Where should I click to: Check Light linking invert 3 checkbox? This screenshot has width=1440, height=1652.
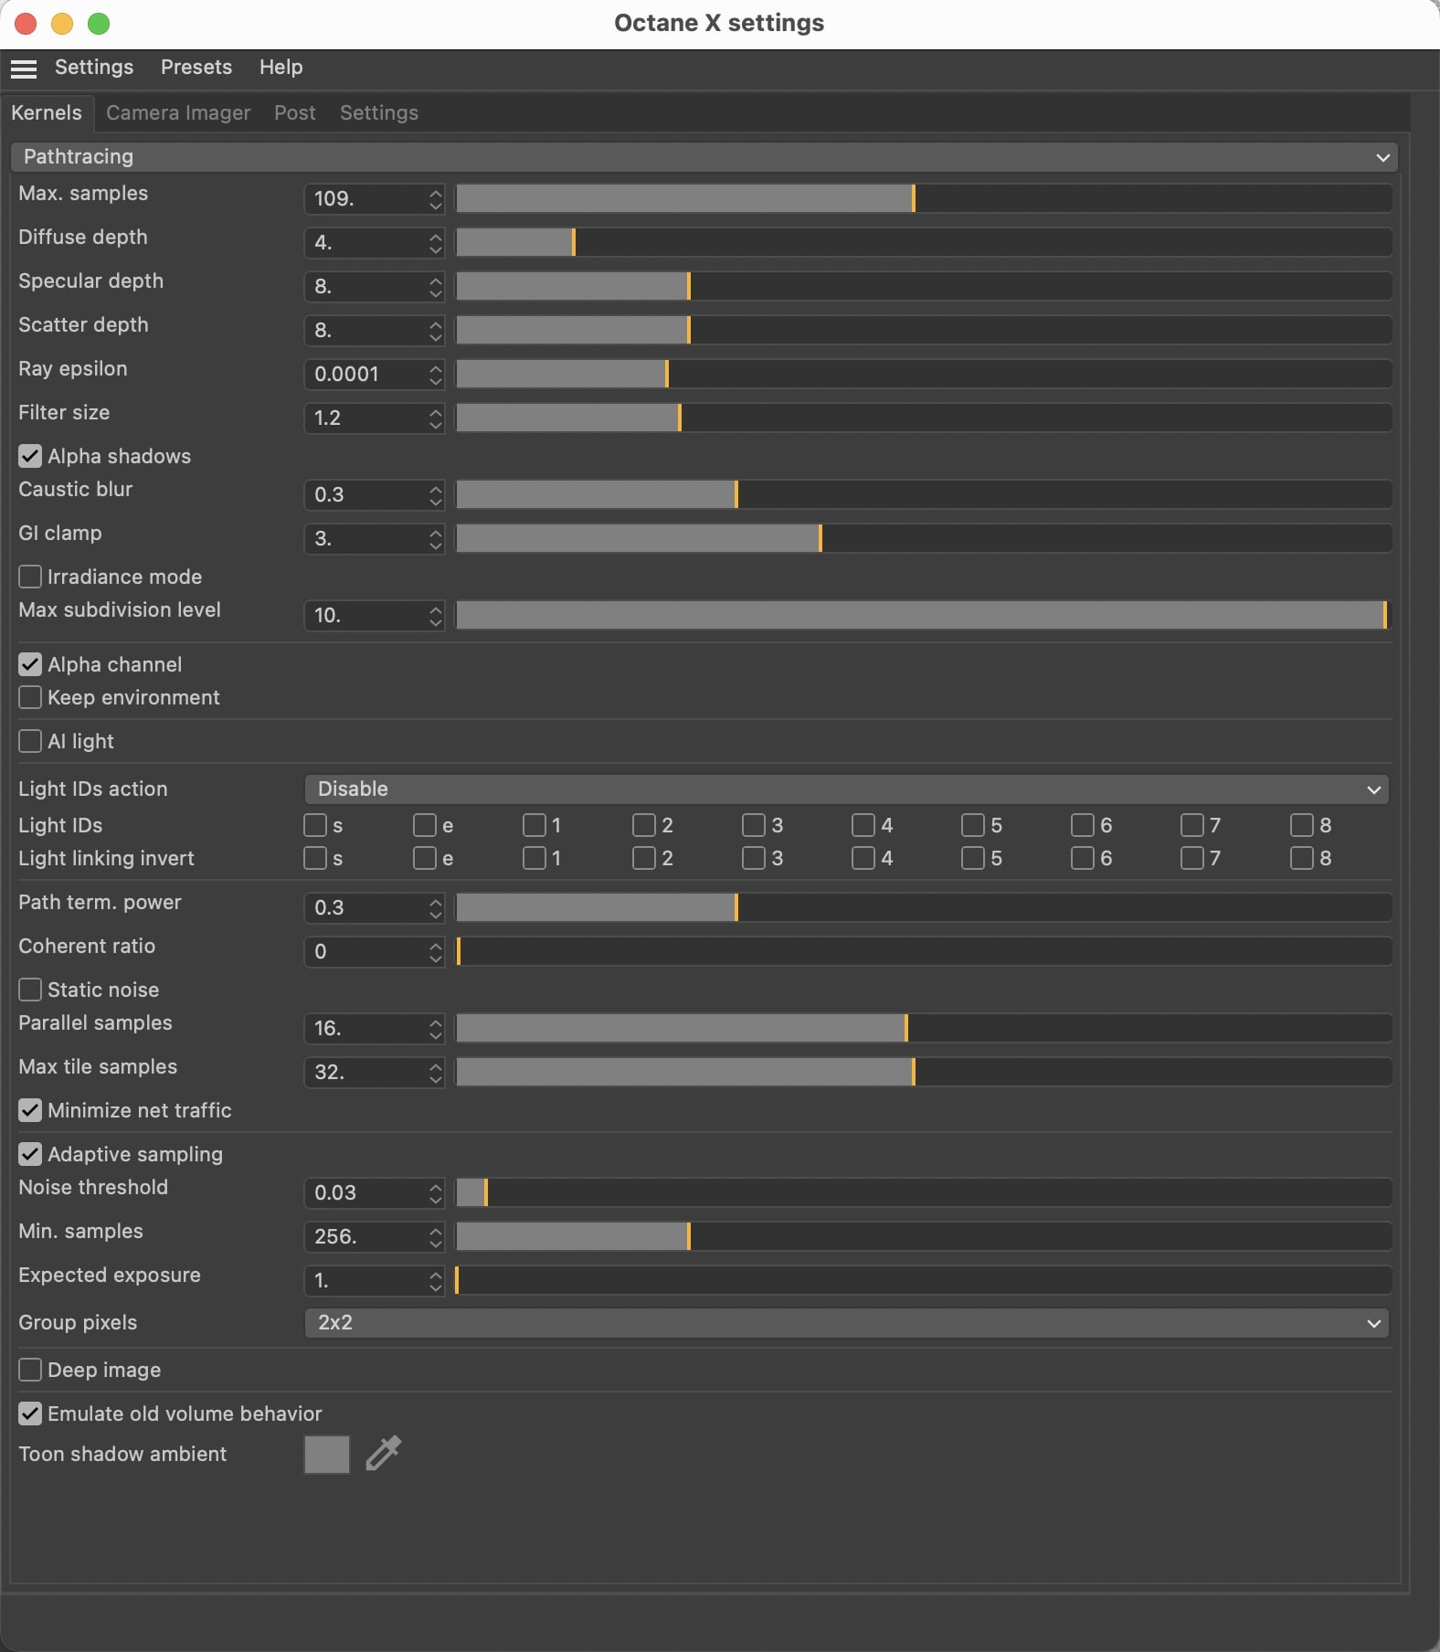[x=754, y=858]
